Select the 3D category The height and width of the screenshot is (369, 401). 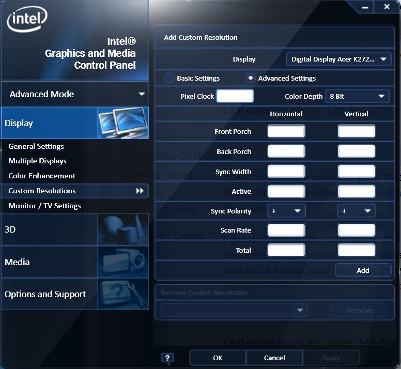pos(75,229)
